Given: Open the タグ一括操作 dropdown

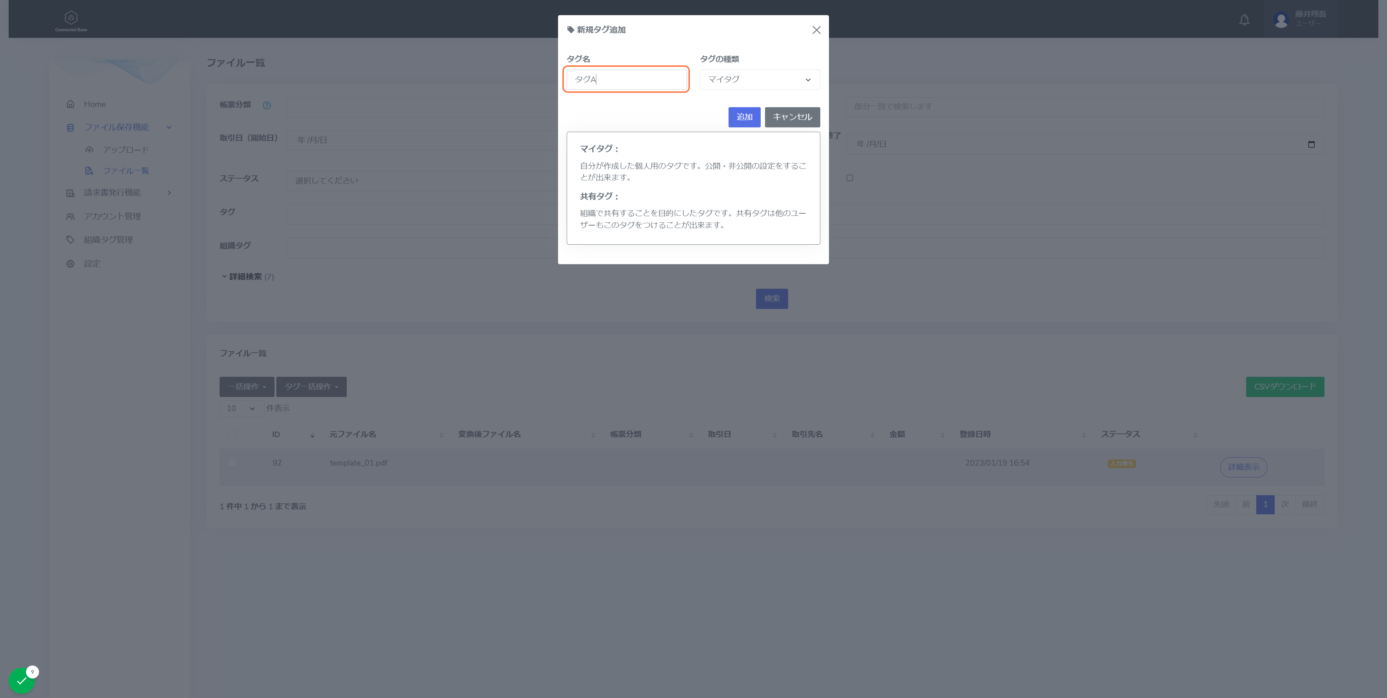Looking at the screenshot, I should pos(311,387).
